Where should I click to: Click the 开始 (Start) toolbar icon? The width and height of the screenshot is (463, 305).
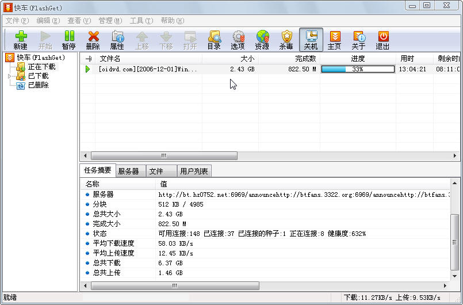point(45,40)
